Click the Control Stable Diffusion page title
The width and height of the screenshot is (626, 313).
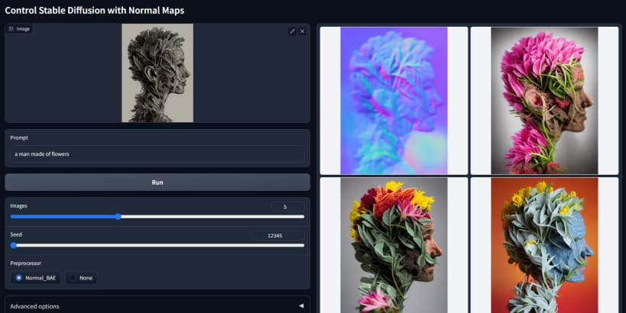pos(94,11)
